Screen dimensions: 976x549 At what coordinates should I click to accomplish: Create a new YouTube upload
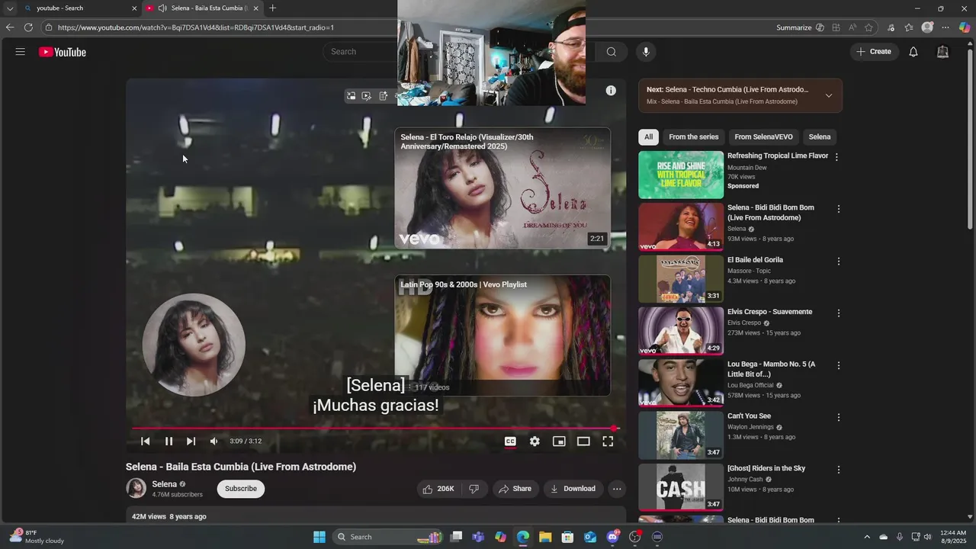873,52
